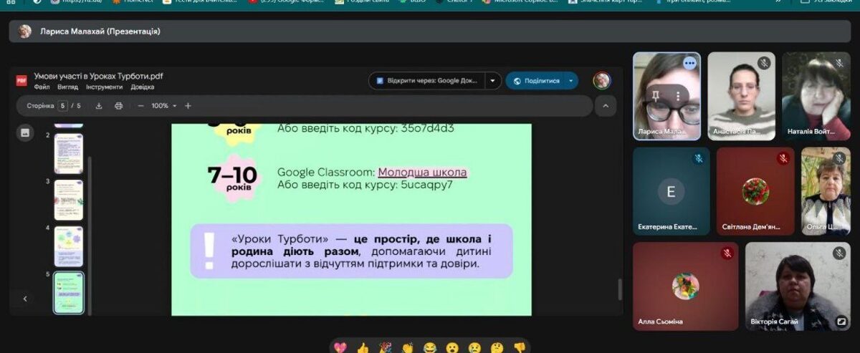
Task: Click the print icon in PDF toolbar
Action: click(119, 106)
